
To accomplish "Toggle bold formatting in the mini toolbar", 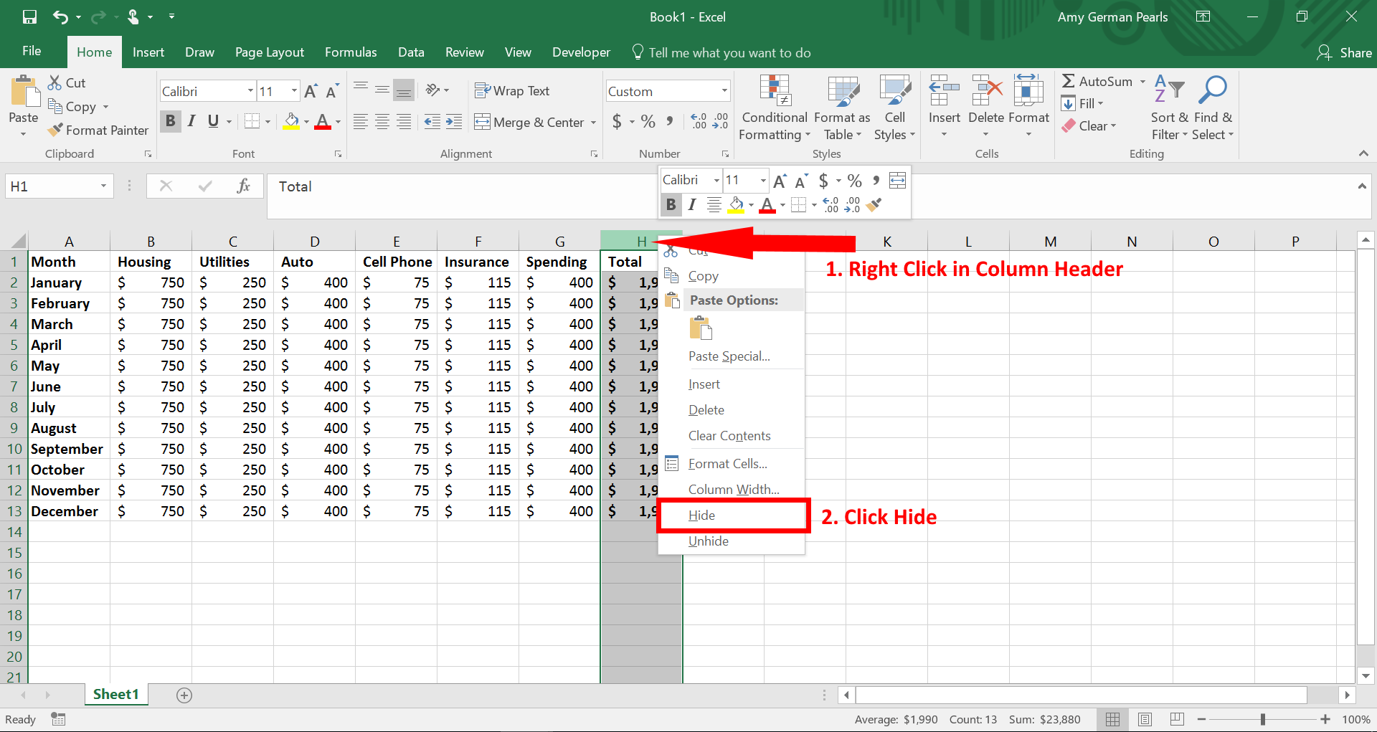I will coord(671,204).
